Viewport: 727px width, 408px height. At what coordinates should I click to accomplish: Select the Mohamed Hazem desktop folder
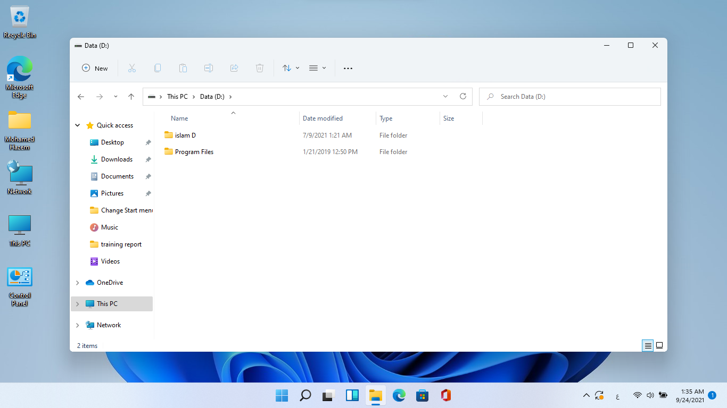[x=20, y=131]
